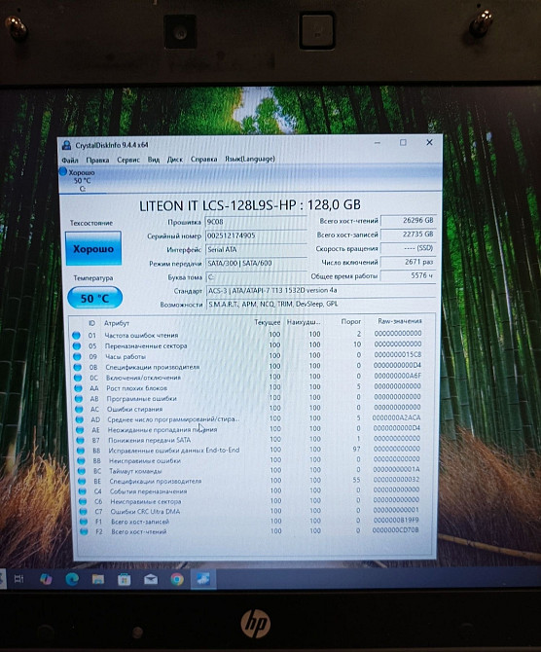The height and width of the screenshot is (652, 541).
Task: Click the rotation speed value ---- (SSD)
Action: [408, 248]
